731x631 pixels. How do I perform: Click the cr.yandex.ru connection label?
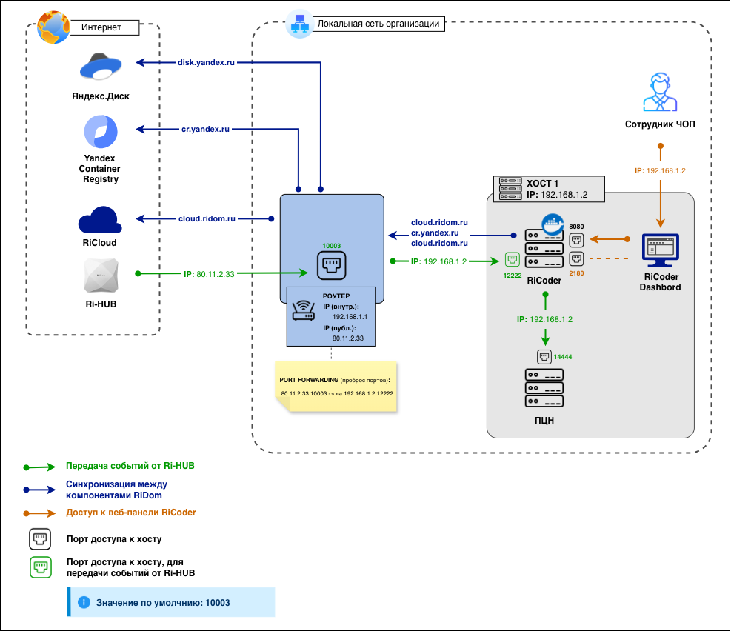206,129
